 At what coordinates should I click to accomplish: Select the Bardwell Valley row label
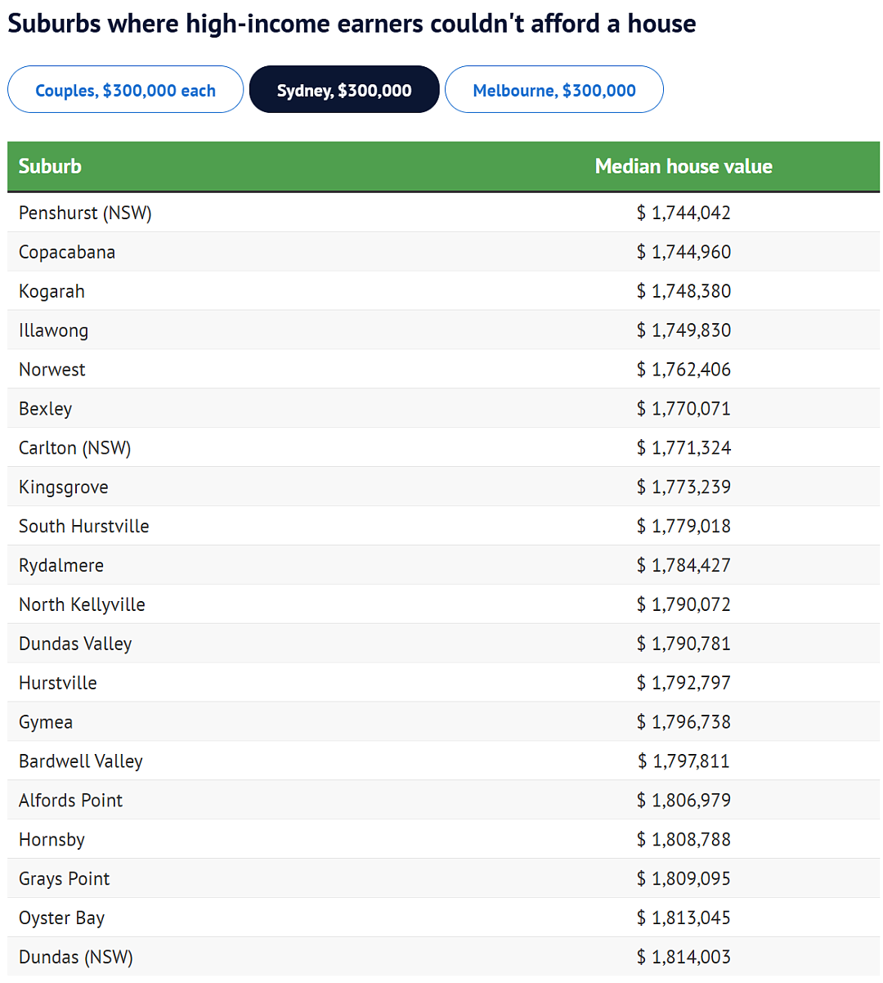(80, 761)
